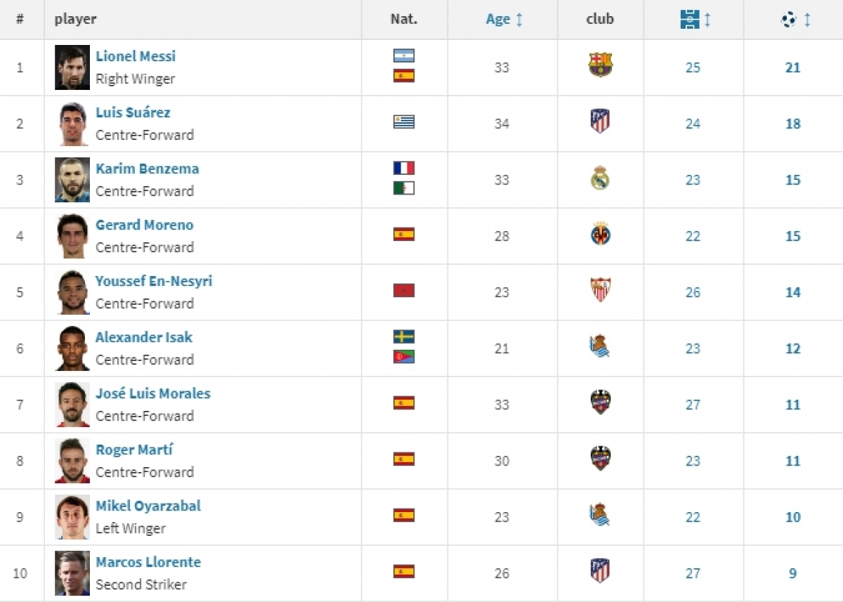Screen dimensions: 843x602
Task: Click En-Nesyri's 26 matches played number
Action: (693, 292)
